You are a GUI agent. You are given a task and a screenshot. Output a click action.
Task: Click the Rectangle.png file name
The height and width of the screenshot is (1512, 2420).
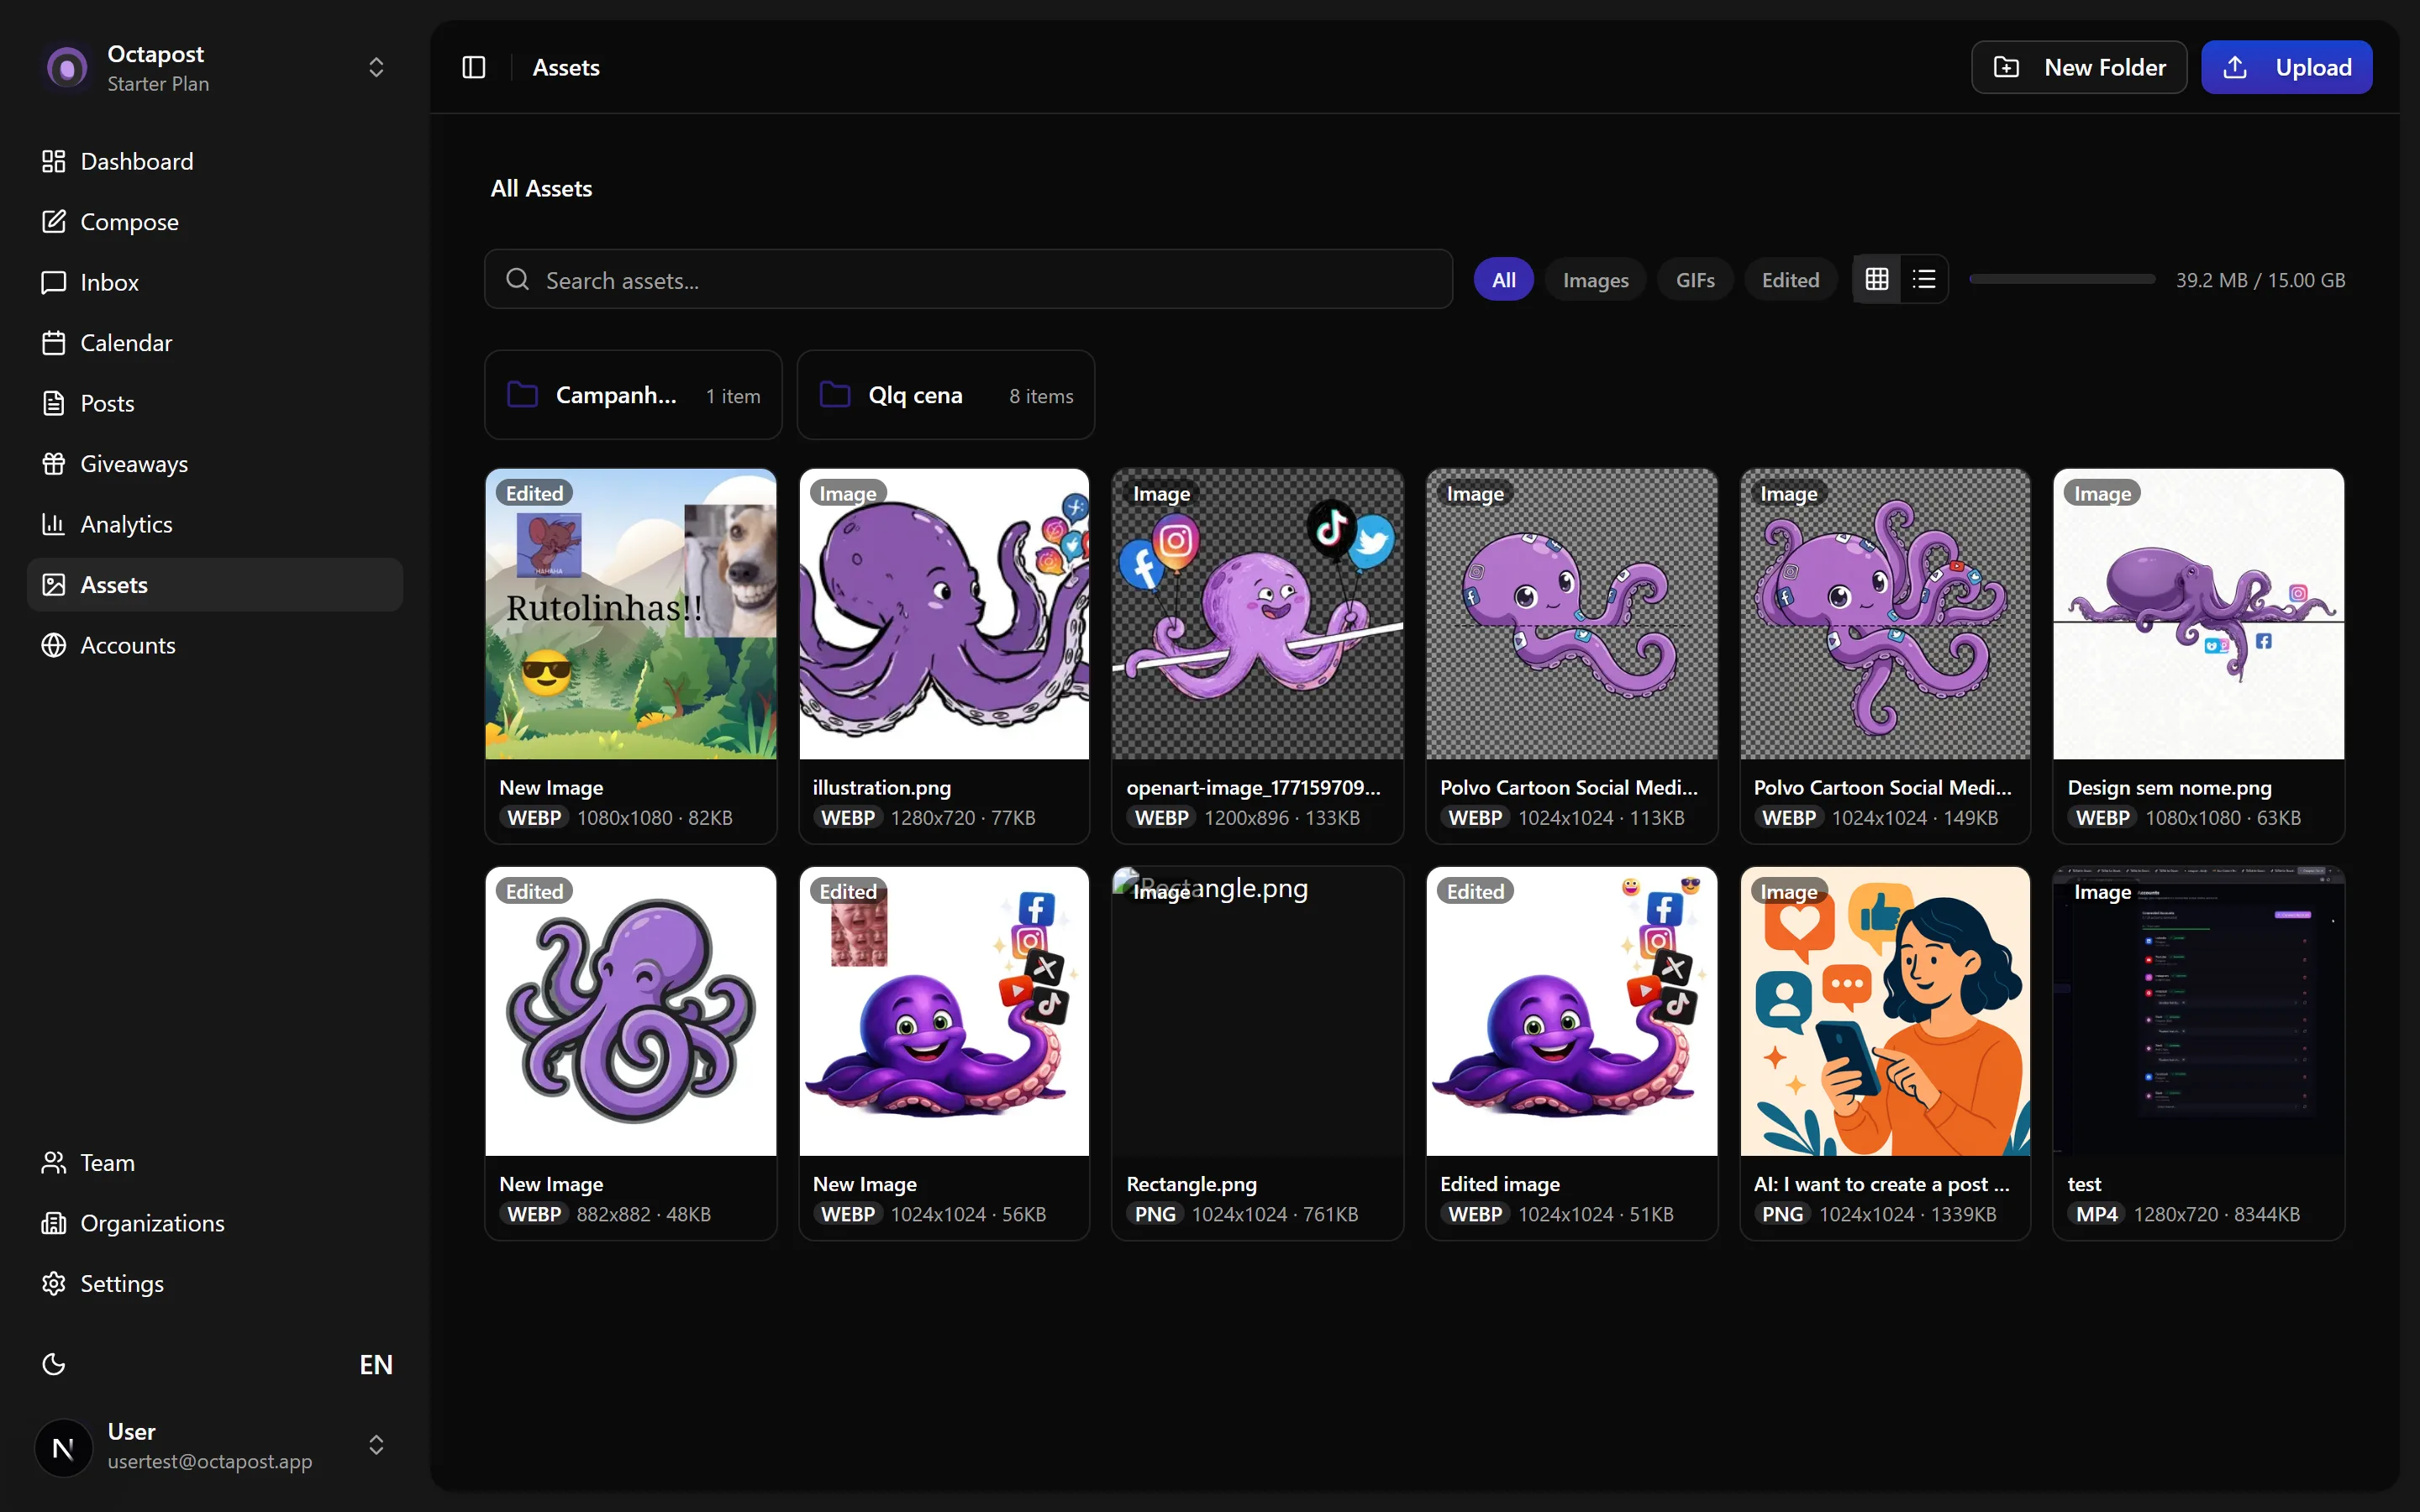(x=1191, y=1184)
